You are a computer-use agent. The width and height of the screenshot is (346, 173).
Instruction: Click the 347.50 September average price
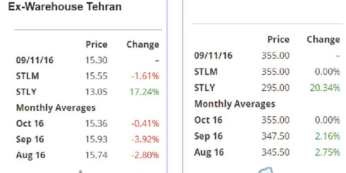click(x=275, y=136)
